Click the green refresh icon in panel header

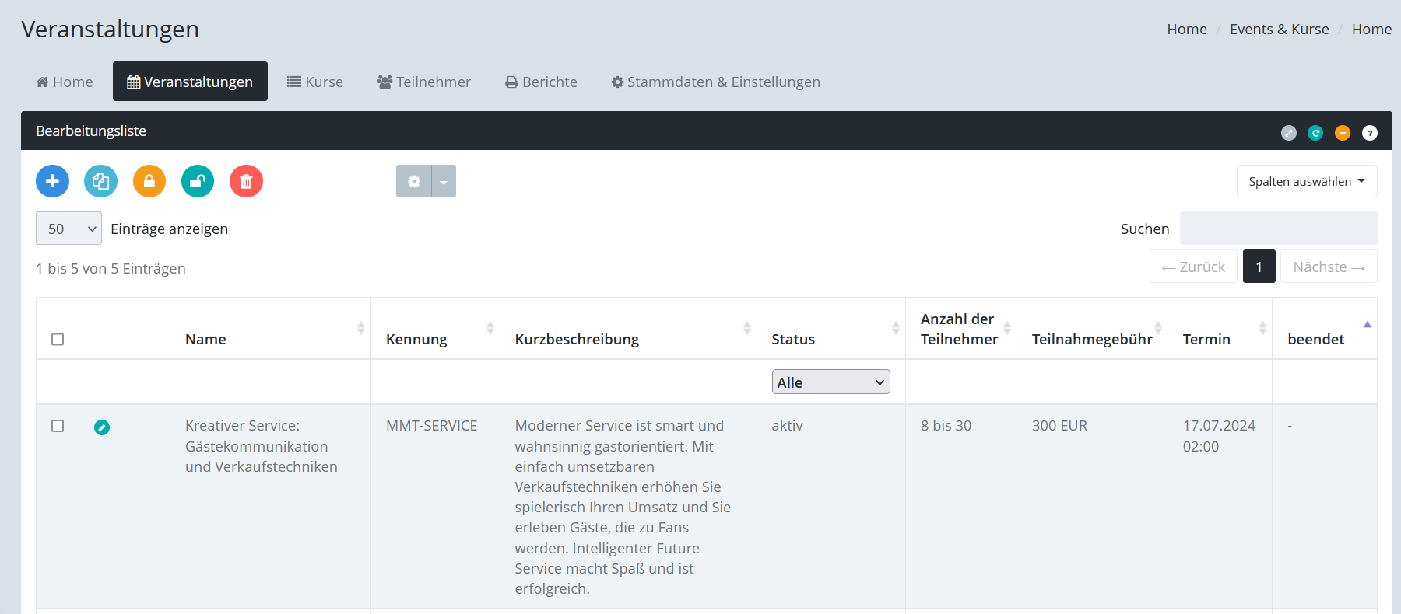[x=1315, y=133]
